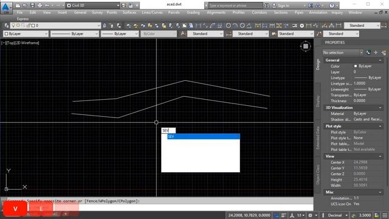The height and width of the screenshot is (219, 389).
Task: Open the Corridors menu
Action: click(260, 12)
